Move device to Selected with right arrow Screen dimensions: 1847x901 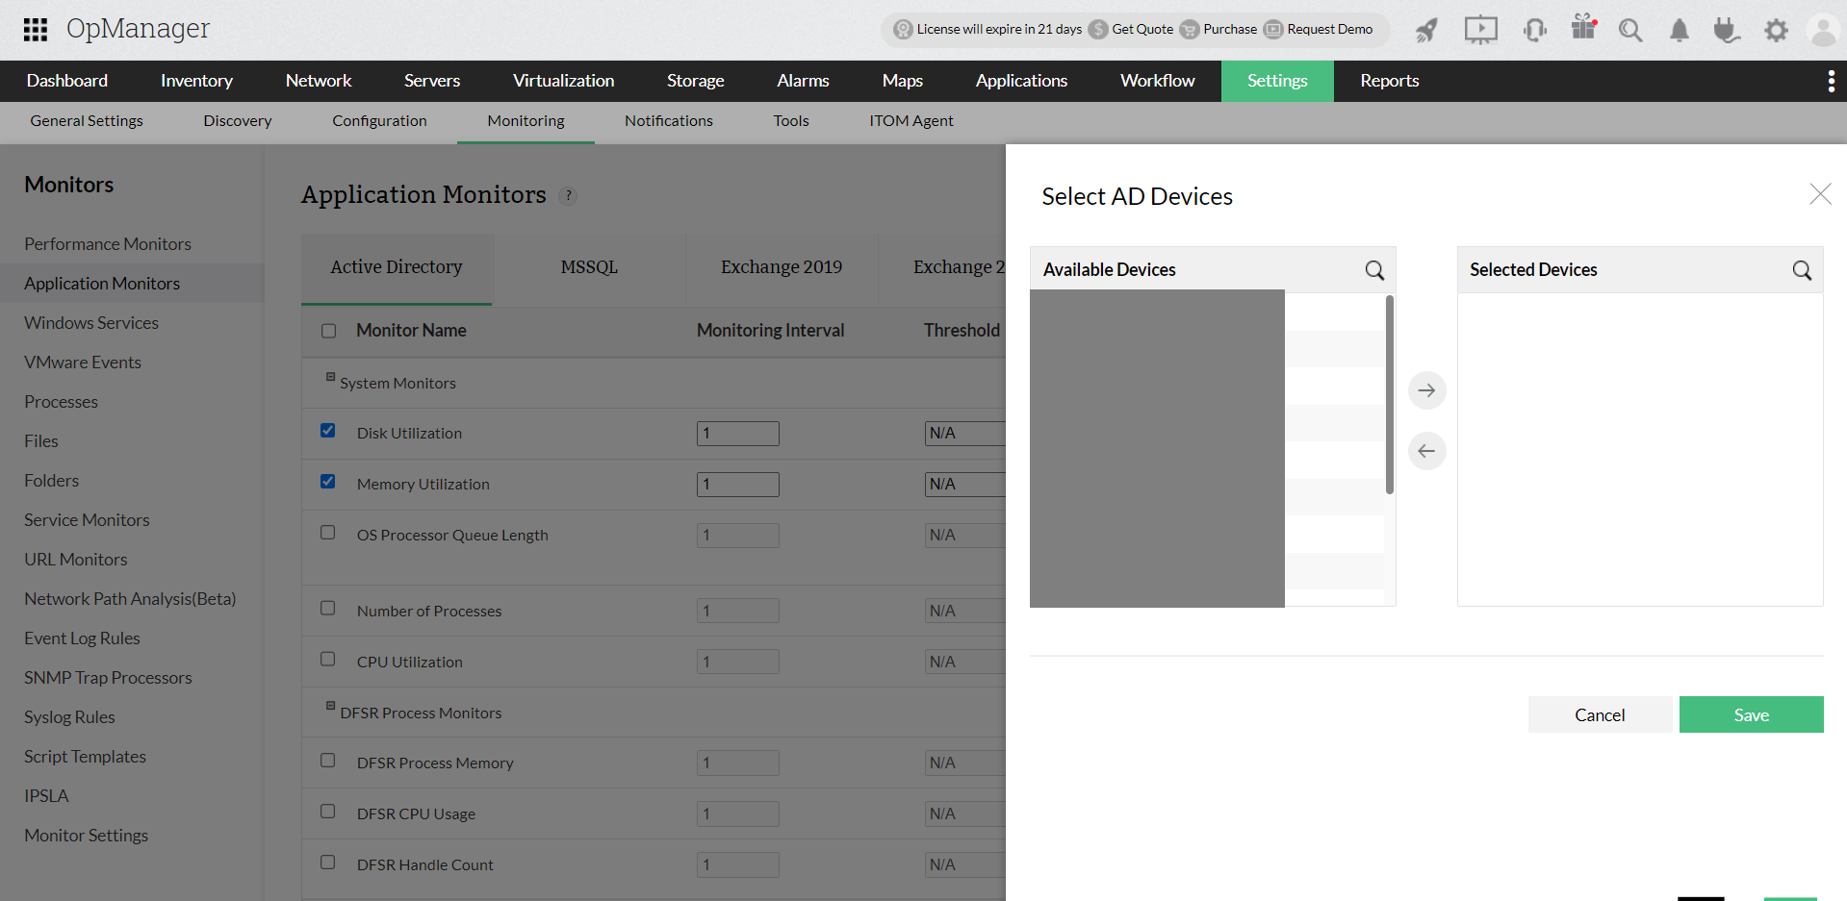pyautogui.click(x=1427, y=390)
